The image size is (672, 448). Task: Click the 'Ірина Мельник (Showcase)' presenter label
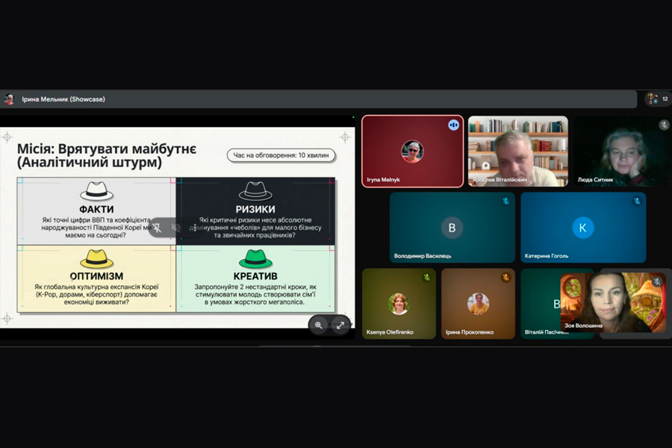(63, 99)
